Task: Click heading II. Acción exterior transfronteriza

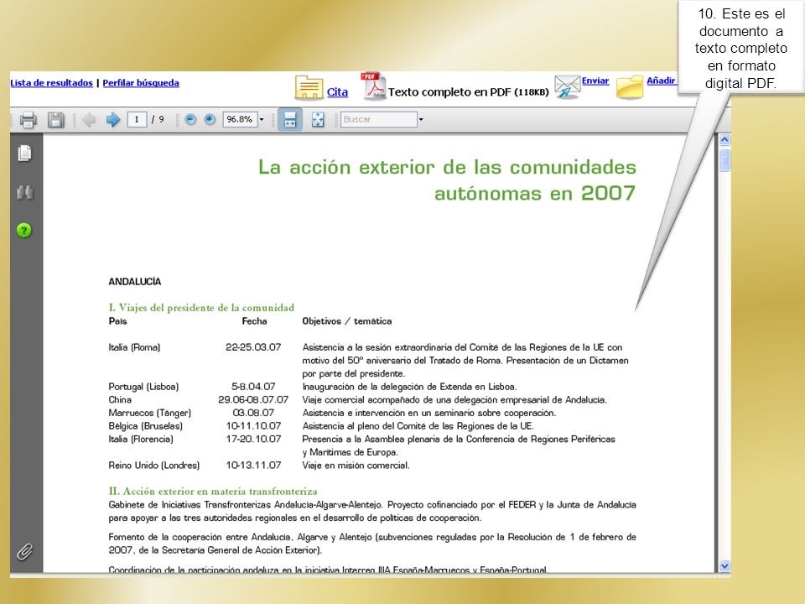Action: click(212, 491)
